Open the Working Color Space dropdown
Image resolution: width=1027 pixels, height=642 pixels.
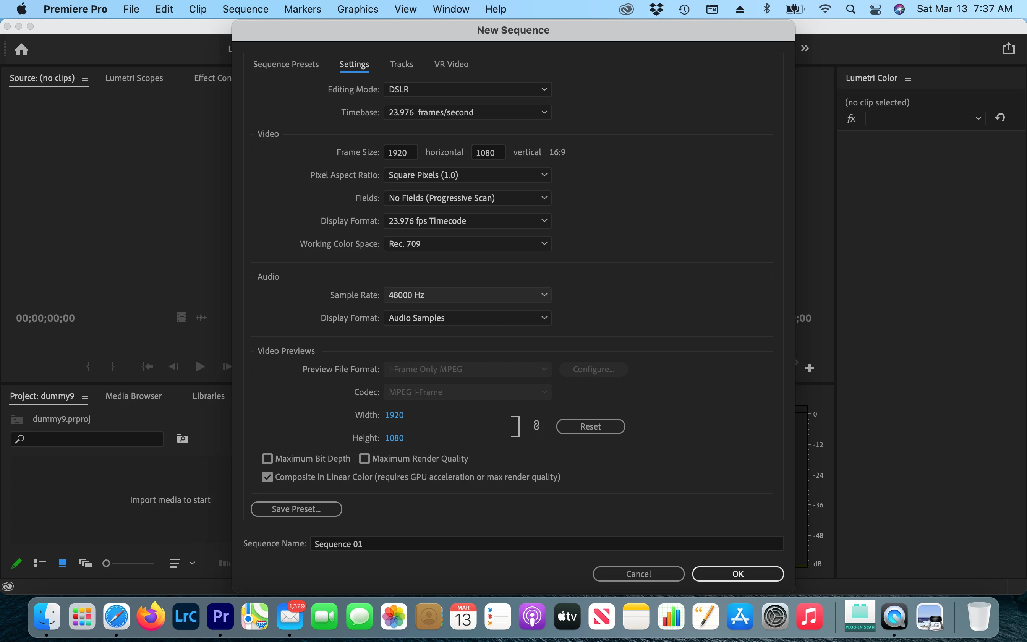click(467, 244)
